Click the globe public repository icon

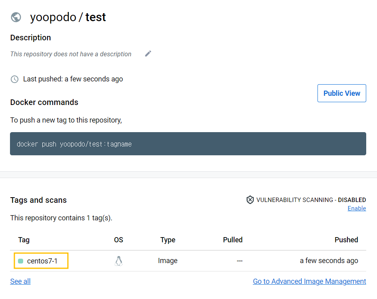(16, 17)
